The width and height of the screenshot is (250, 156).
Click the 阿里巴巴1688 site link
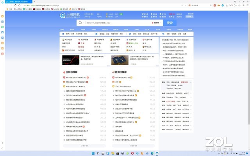[70, 50]
